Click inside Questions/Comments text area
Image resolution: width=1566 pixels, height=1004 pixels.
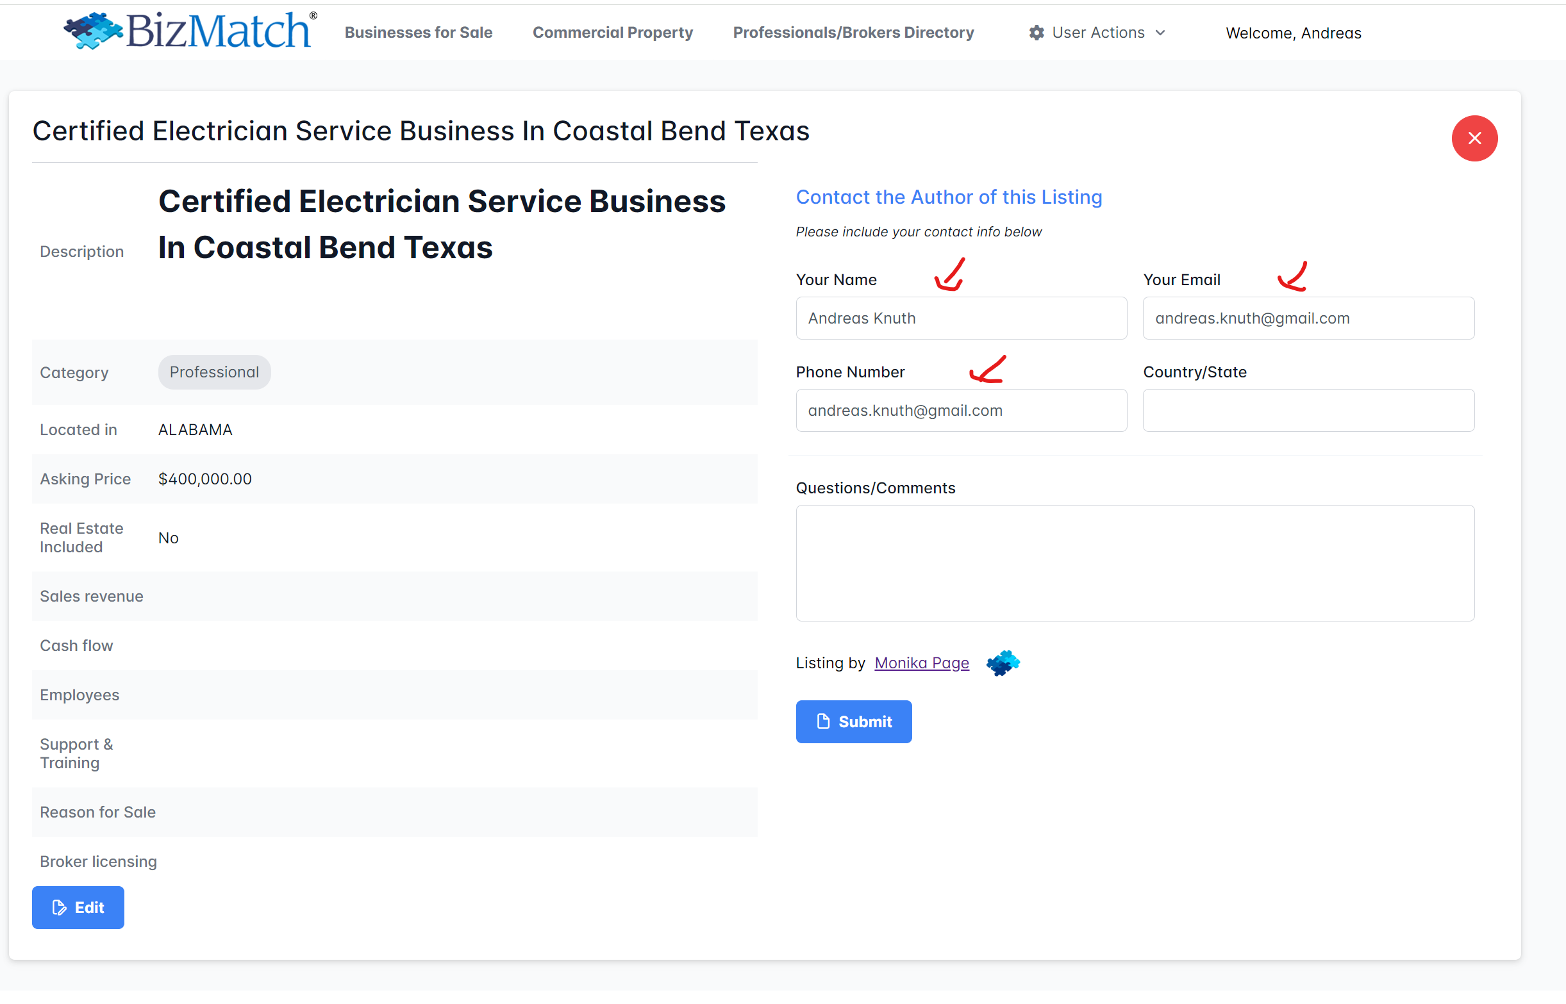click(1134, 563)
